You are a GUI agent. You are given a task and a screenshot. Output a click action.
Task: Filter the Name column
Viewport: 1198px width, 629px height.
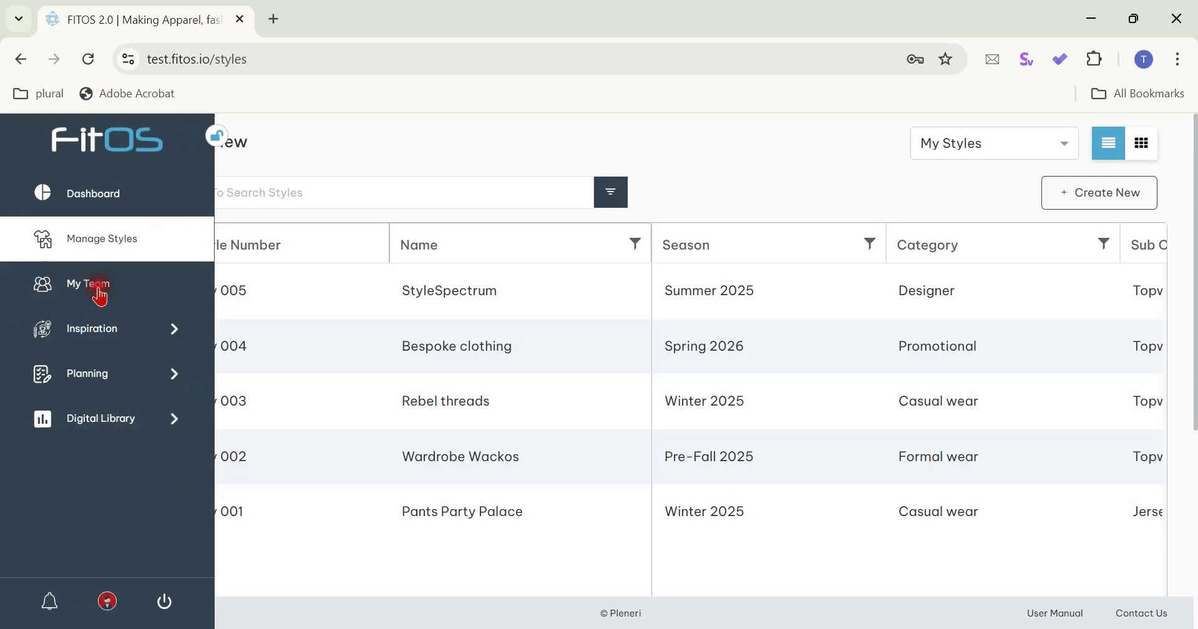point(635,244)
